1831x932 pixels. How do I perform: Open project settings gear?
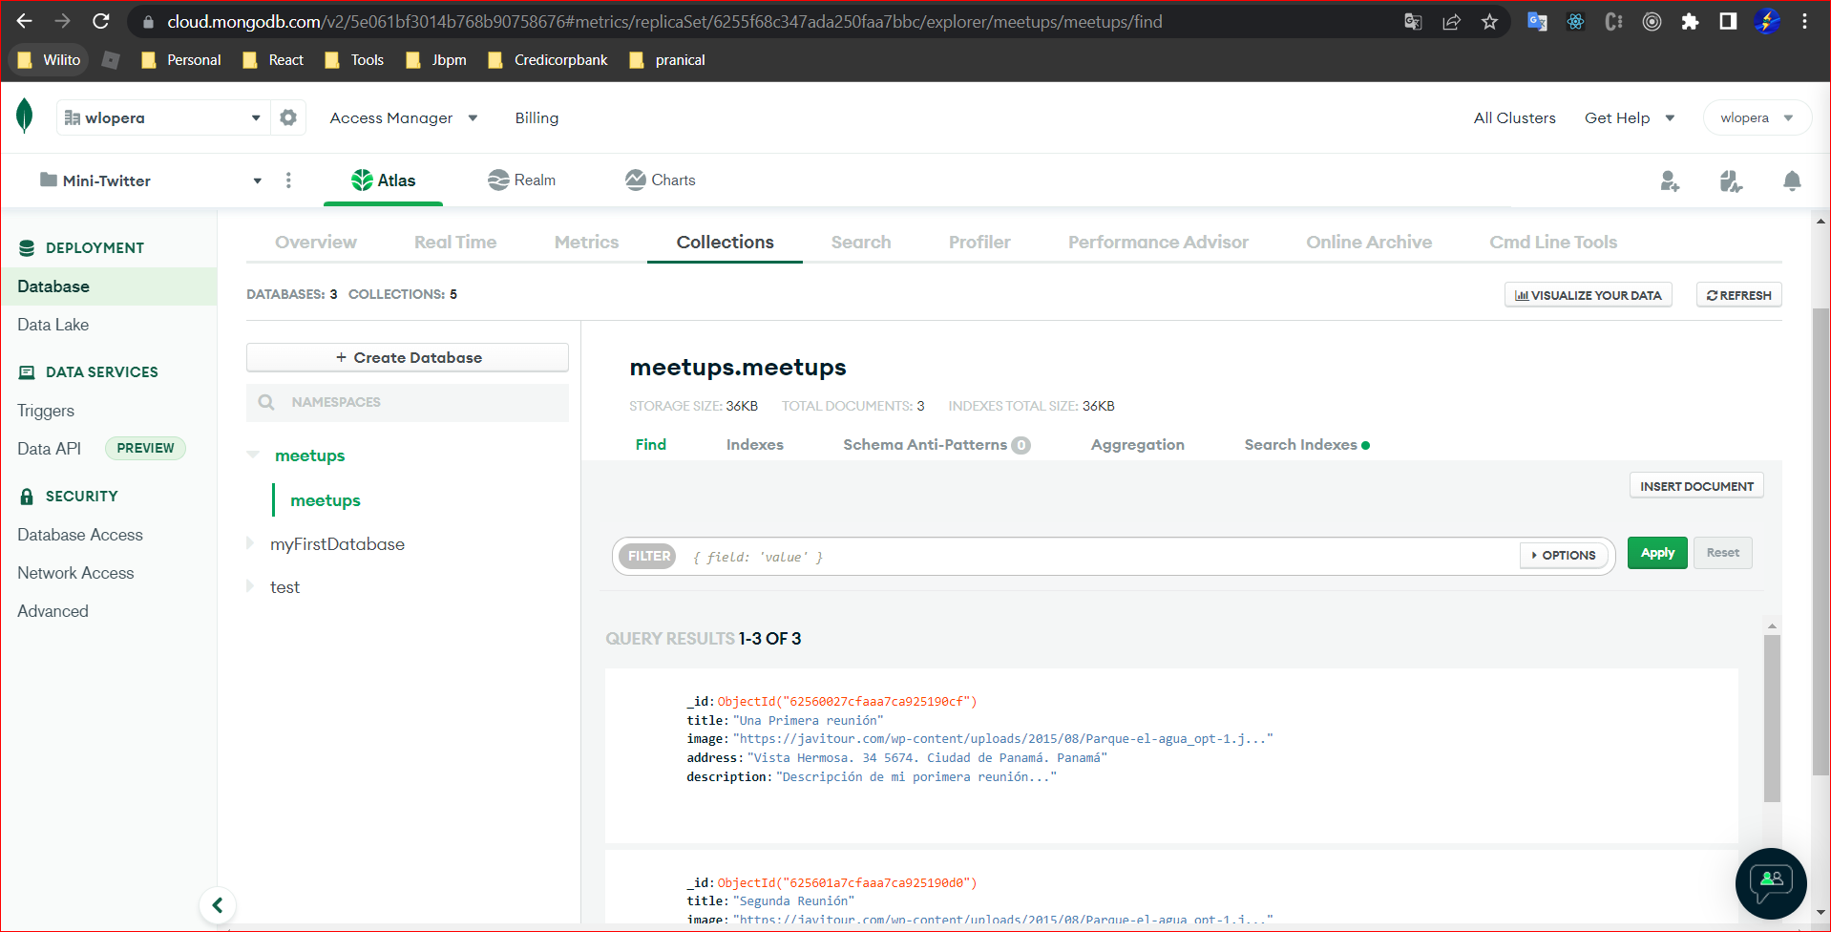pos(287,116)
